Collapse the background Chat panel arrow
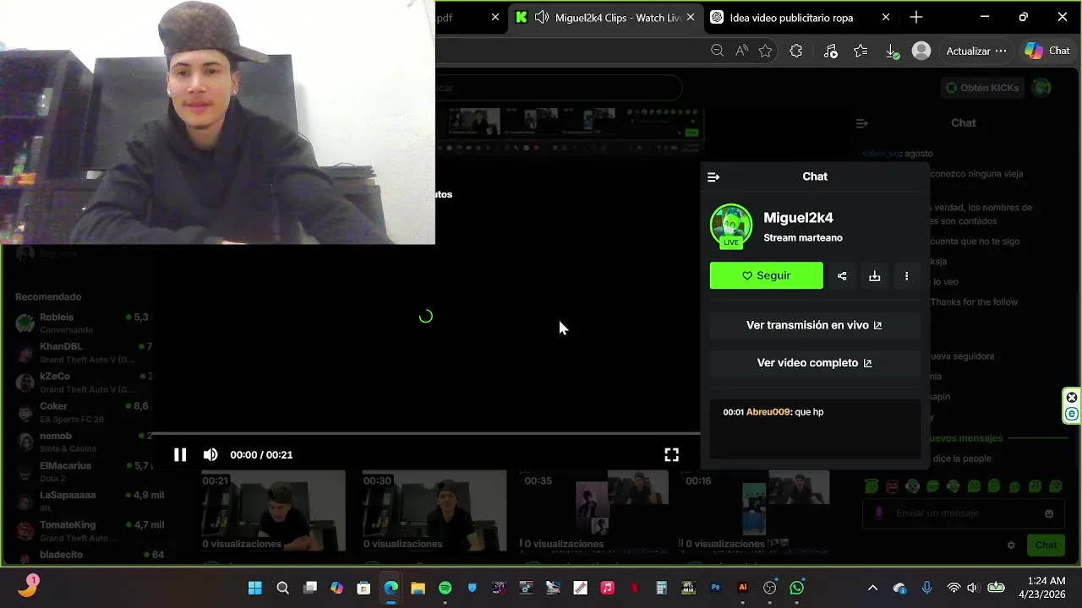 [x=862, y=123]
